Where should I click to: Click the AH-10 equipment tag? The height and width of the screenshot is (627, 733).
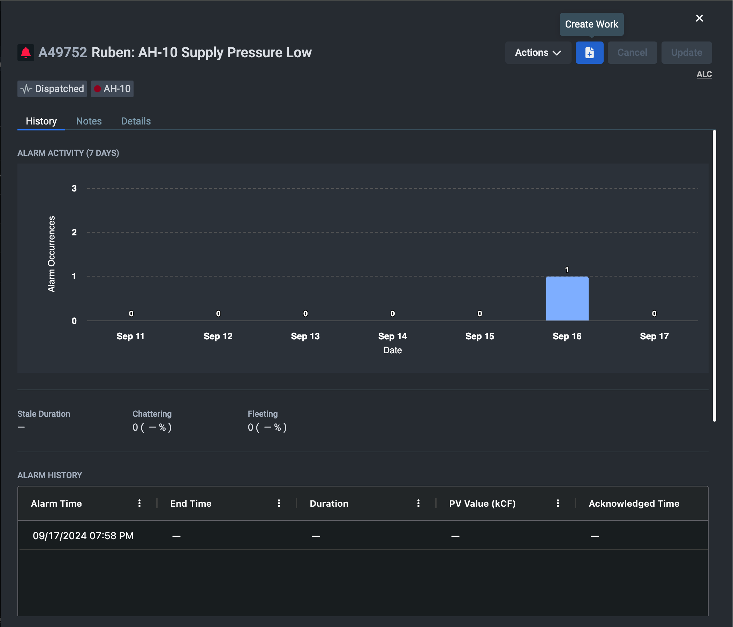(x=112, y=89)
